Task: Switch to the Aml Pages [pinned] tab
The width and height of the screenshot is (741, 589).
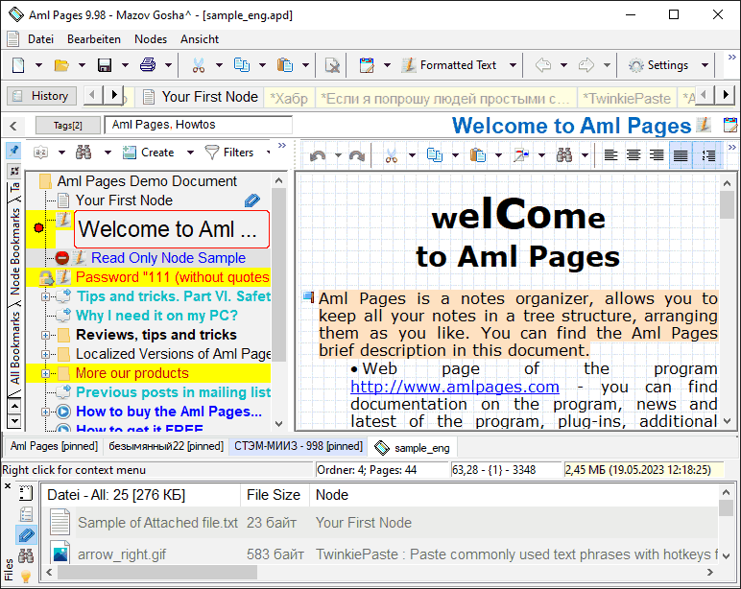Action: click(54, 446)
